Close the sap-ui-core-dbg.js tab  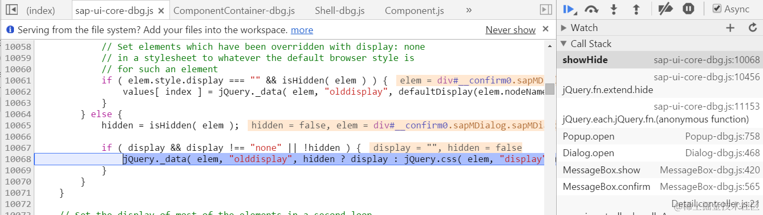click(x=162, y=10)
